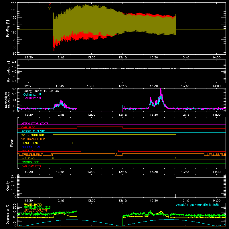Select the green FRONTS_OFF label
229x229 pixels.
point(30,162)
